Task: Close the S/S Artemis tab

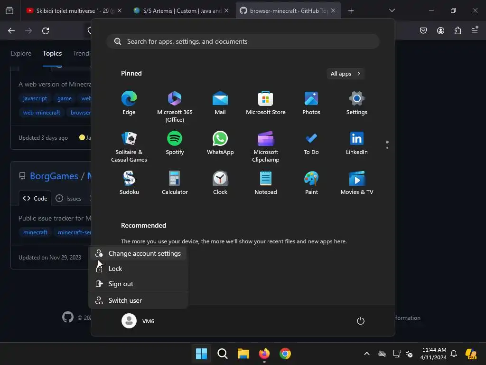Action: coord(226,10)
